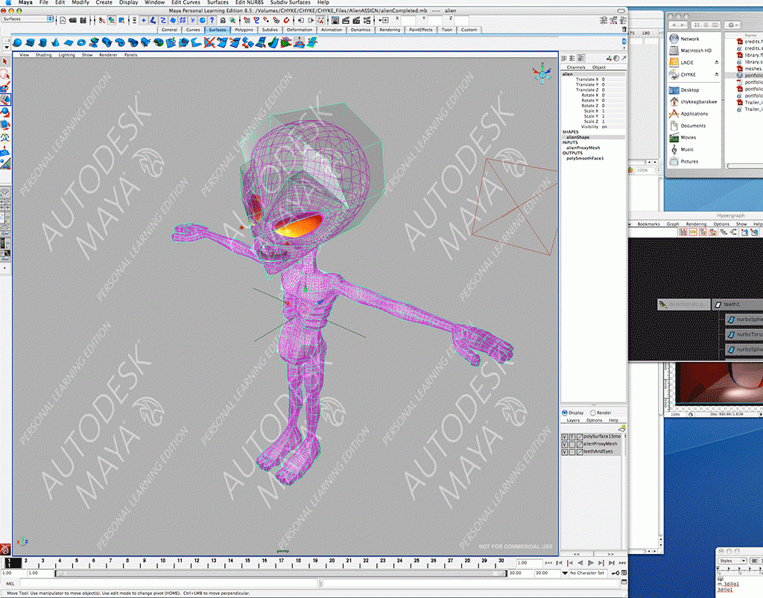Switch to the Polygons shelf tab
The height and width of the screenshot is (598, 763).
[x=244, y=30]
